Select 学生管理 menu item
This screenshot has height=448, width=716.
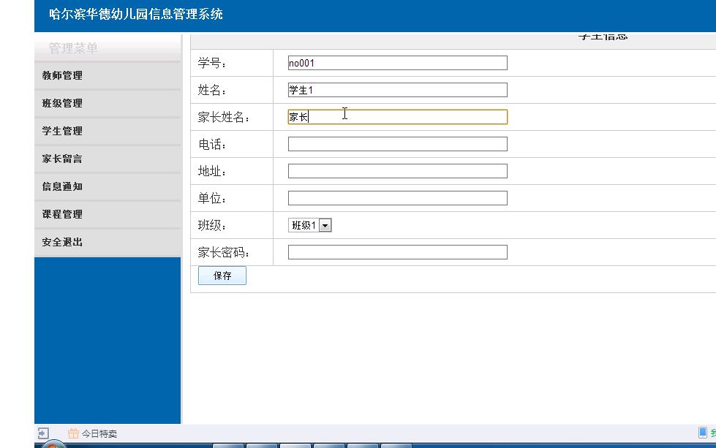point(108,131)
